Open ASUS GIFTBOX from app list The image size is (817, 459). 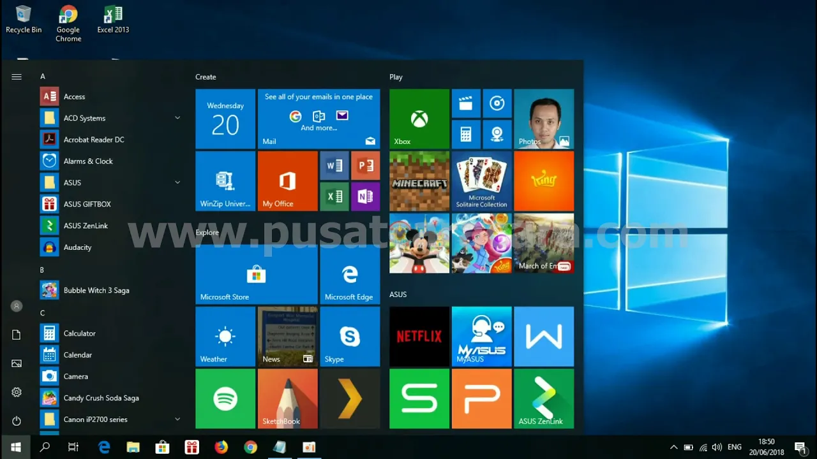(x=111, y=204)
